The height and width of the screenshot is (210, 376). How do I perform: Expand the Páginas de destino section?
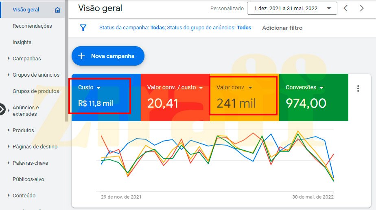[x=9, y=146]
